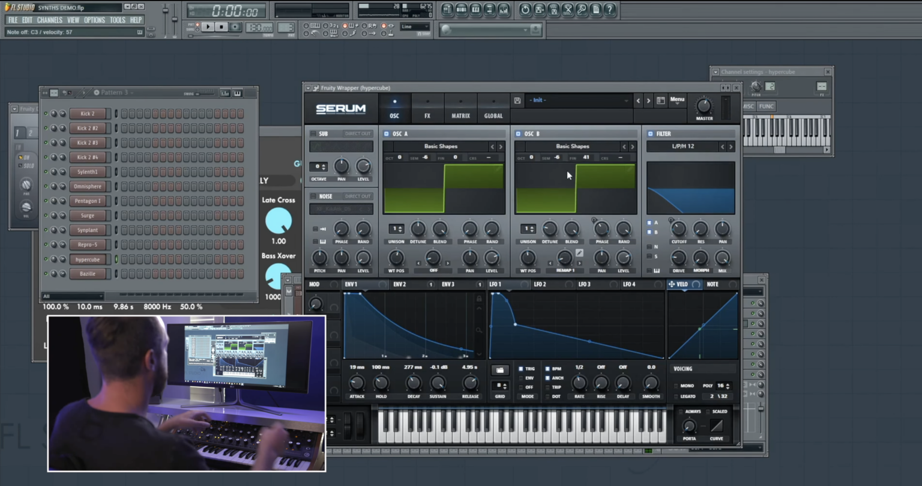Screen dimensions: 922x486
Task: Adjust Serum's MASTER volume knob
Action: [x=704, y=106]
